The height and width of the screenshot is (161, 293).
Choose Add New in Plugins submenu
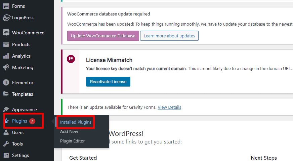coord(69,132)
